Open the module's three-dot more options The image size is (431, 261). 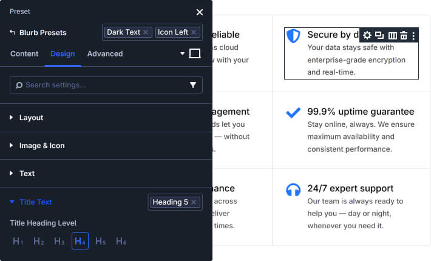pyautogui.click(x=413, y=36)
